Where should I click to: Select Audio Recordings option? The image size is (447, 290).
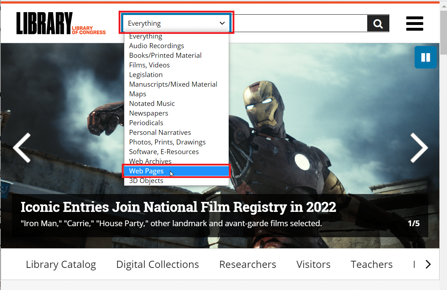pos(176,46)
